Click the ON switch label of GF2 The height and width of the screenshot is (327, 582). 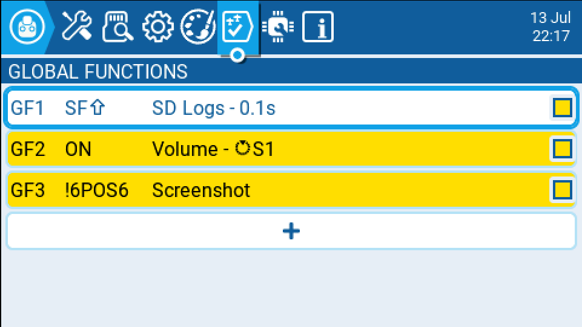pos(78,149)
